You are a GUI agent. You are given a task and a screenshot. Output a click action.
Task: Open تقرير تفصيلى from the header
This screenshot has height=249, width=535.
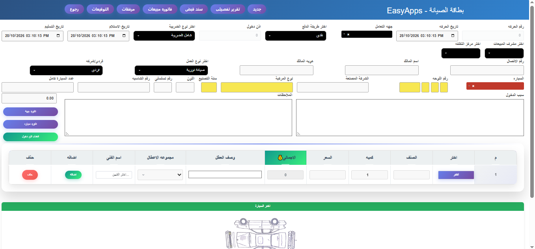pos(228,9)
